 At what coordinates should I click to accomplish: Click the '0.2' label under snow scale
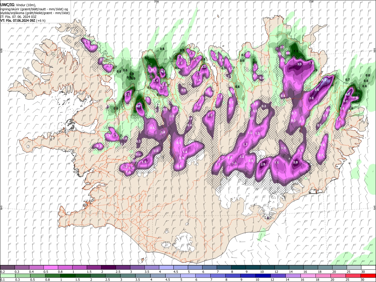pyautogui.click(x=2, y=272)
